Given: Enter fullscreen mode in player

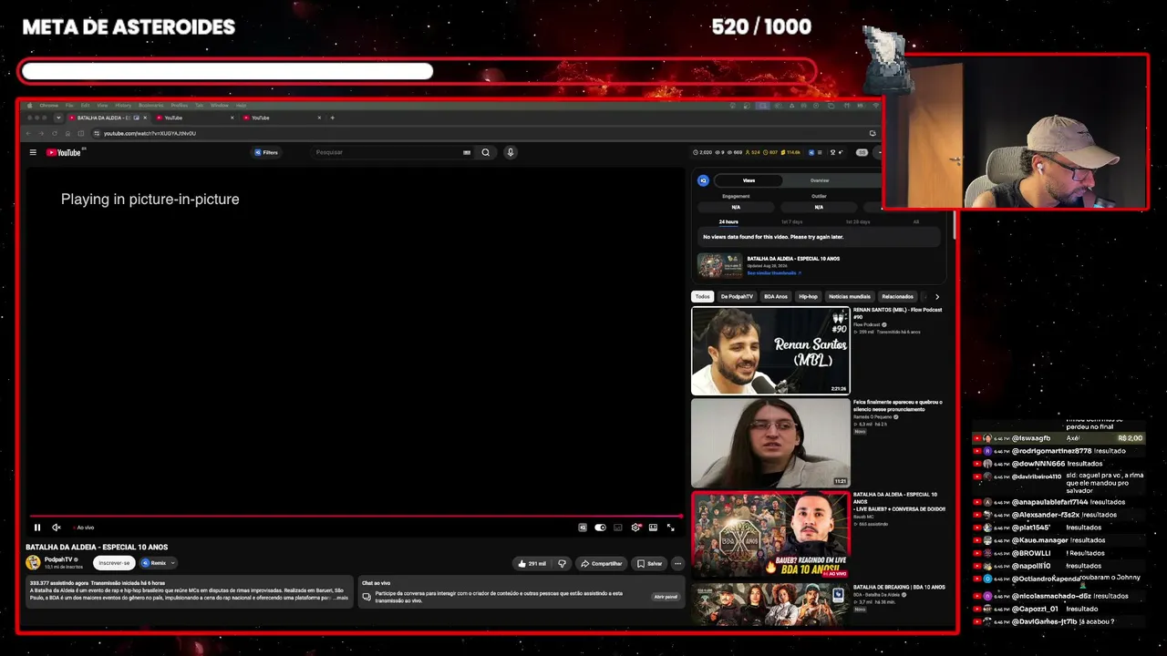Looking at the screenshot, I should point(671,528).
